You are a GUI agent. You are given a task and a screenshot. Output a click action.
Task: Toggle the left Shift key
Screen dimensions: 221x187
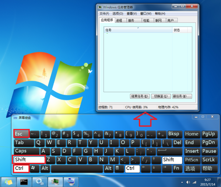(29, 160)
